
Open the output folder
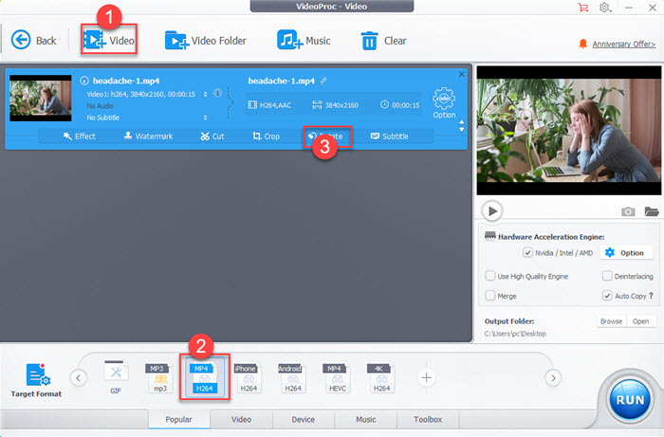click(640, 321)
